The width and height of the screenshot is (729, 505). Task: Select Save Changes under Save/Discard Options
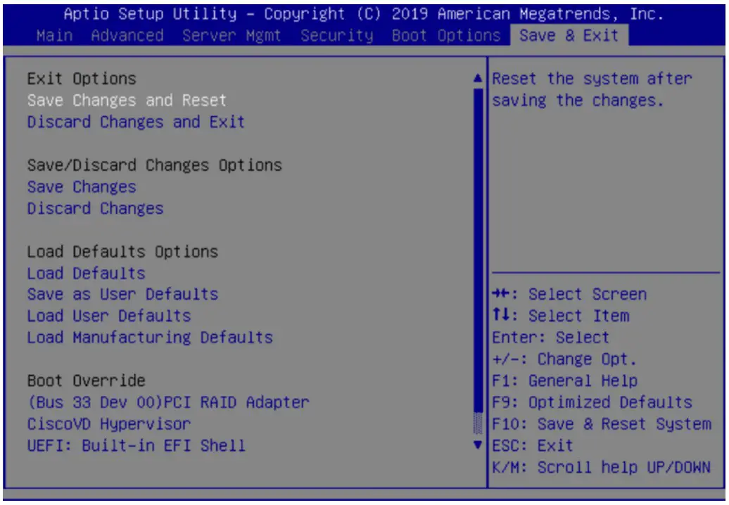pyautogui.click(x=82, y=186)
